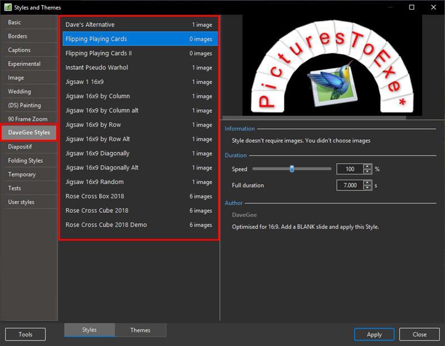Click the Apply button

point(374,334)
